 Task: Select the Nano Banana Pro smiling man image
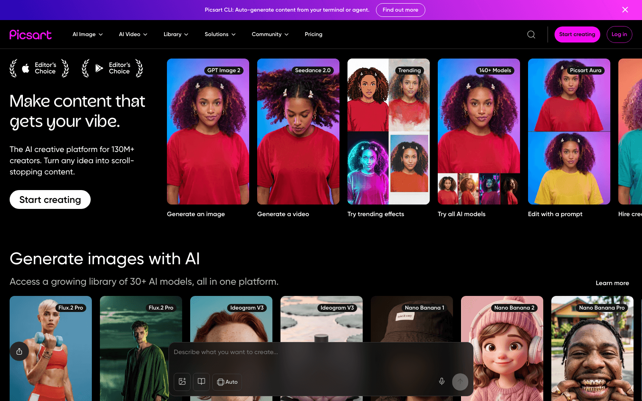tap(592, 348)
